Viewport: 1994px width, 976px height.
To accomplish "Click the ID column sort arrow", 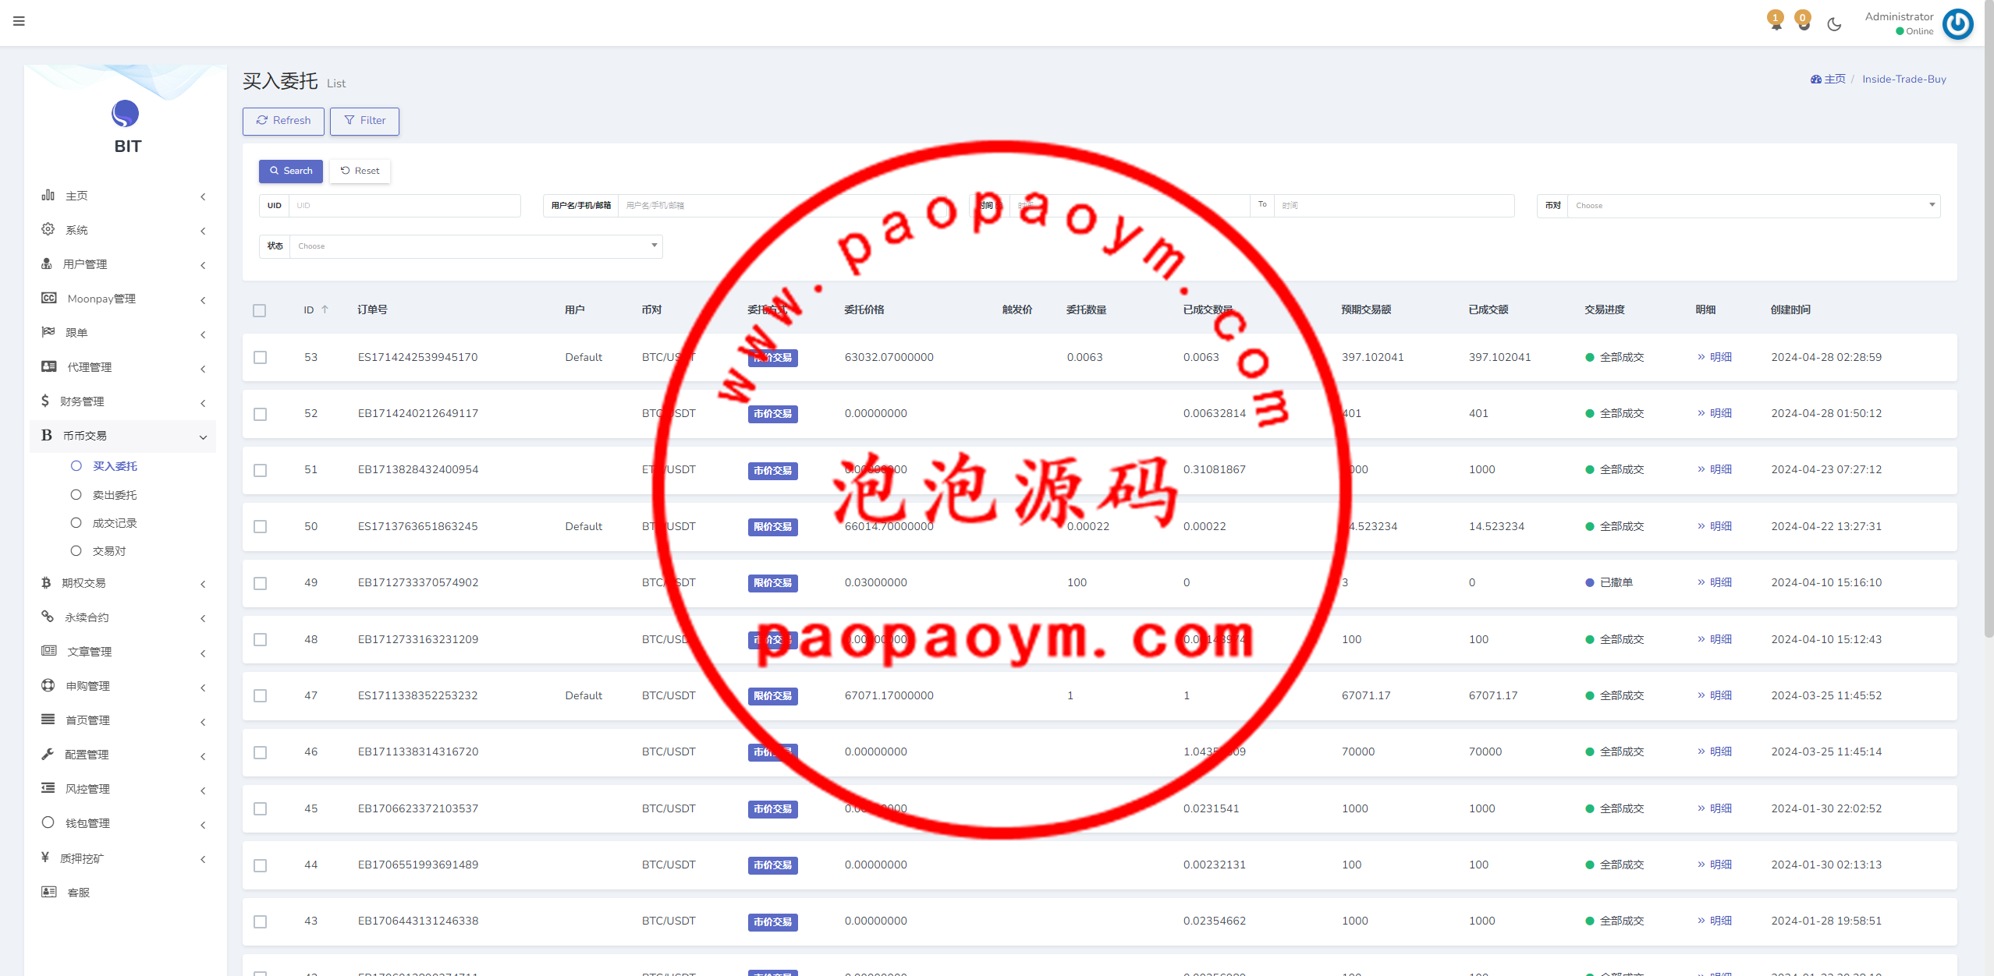I will pyautogui.click(x=325, y=309).
